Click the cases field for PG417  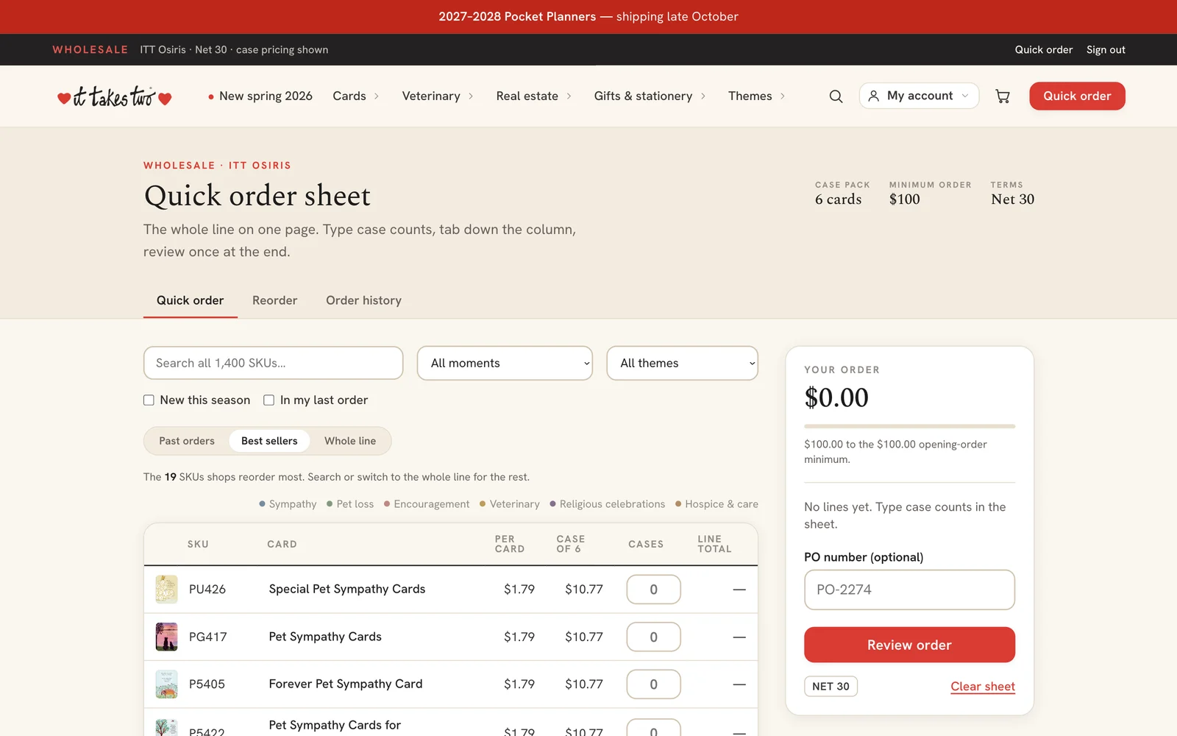point(653,637)
